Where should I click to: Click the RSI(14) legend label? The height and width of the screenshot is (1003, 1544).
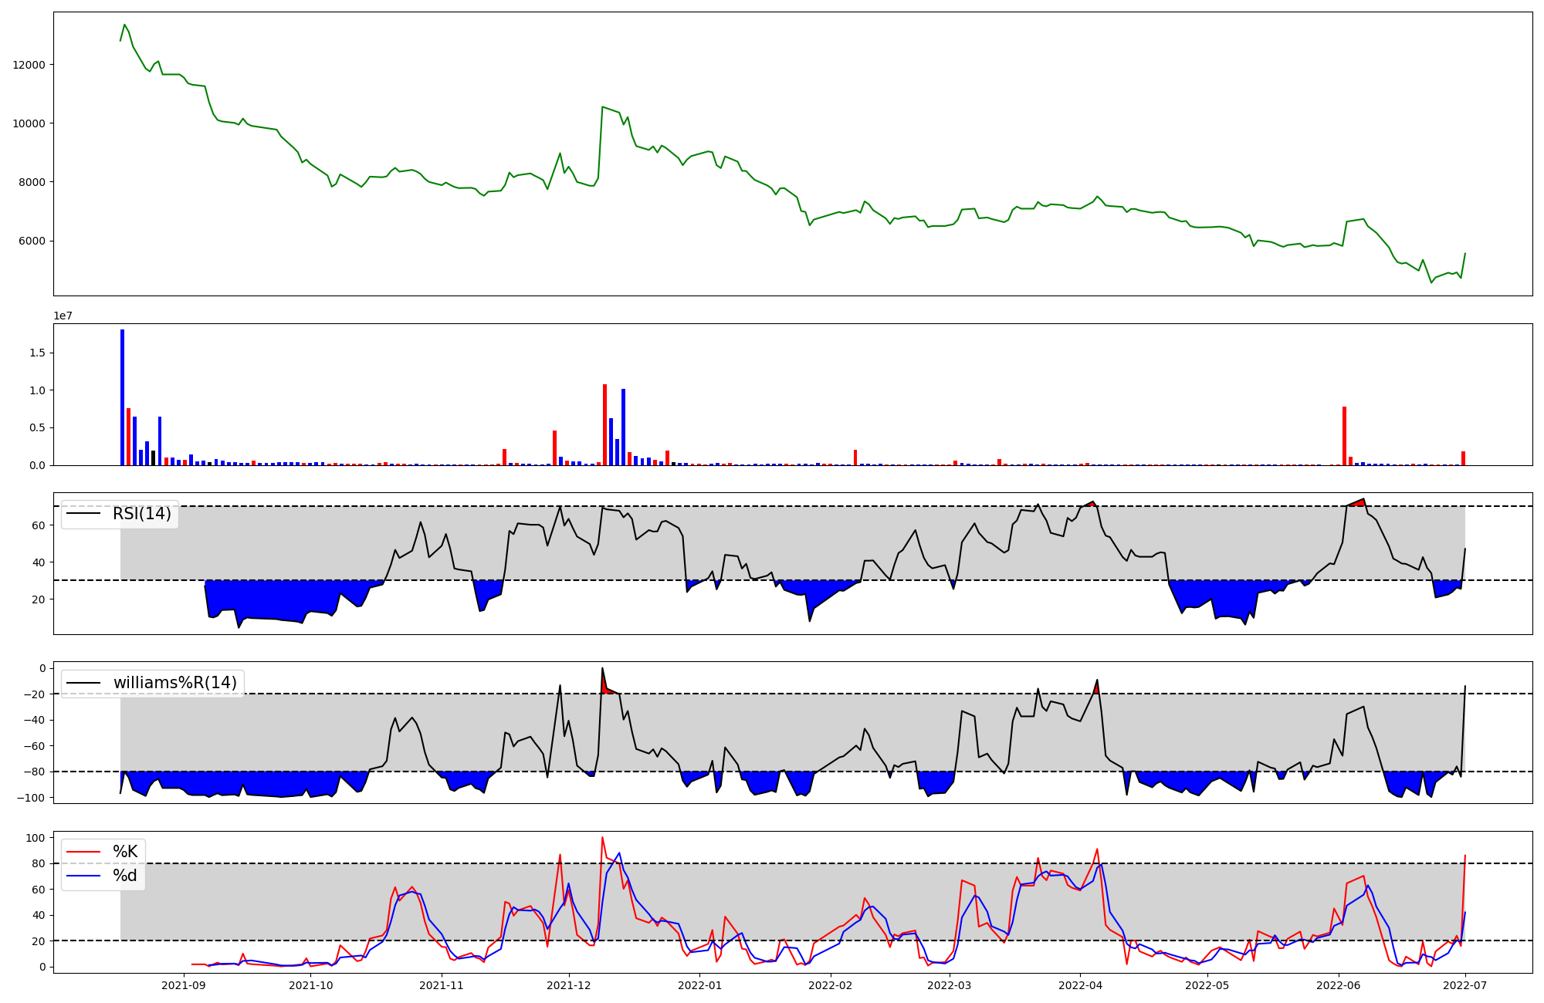tap(142, 514)
